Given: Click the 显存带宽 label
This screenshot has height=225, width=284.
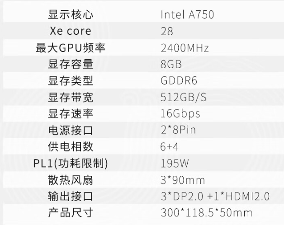Looking at the screenshot, I should click(70, 97).
